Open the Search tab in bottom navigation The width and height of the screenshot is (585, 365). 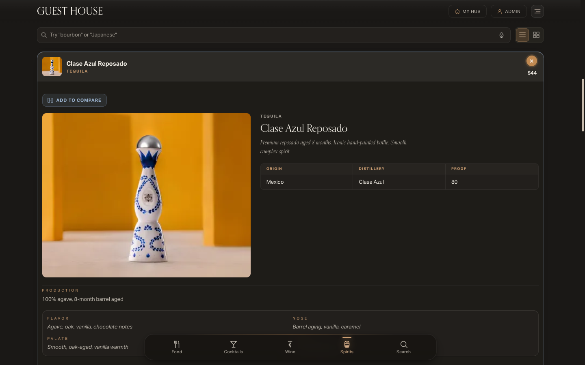pos(404,347)
